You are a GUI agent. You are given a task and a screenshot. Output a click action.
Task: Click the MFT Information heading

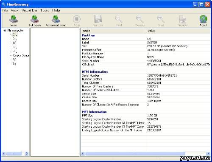94,112
